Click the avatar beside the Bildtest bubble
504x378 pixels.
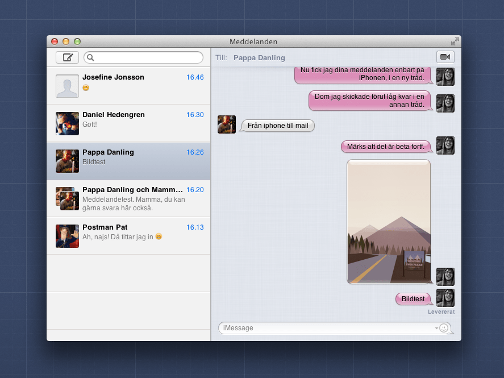(445, 297)
